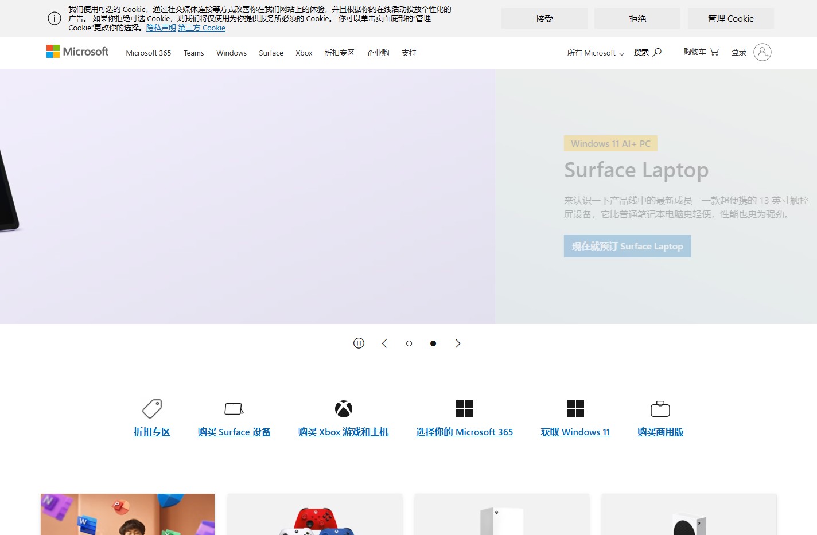Open 选择你的 Microsoft 365 link

click(465, 432)
